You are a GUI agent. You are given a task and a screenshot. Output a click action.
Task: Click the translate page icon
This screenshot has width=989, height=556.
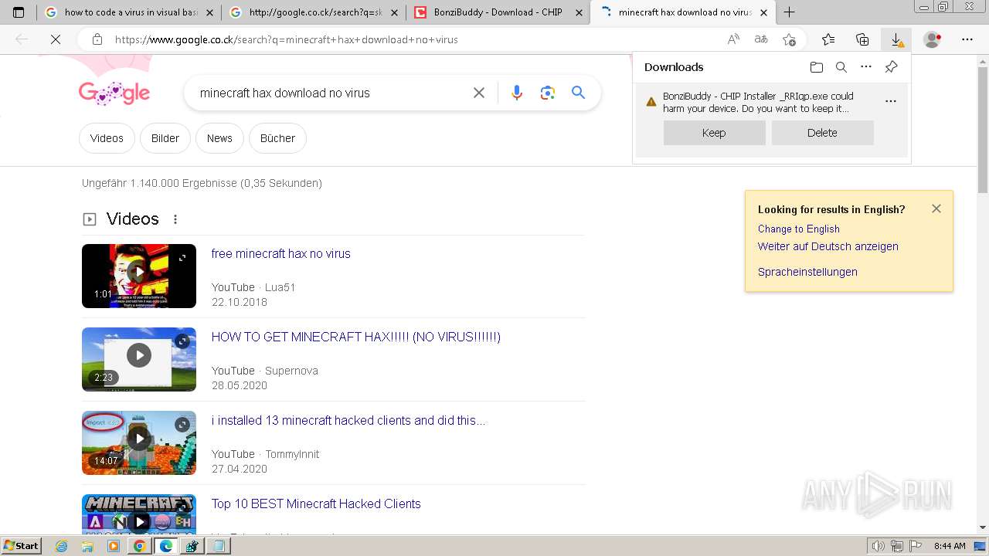tap(761, 39)
